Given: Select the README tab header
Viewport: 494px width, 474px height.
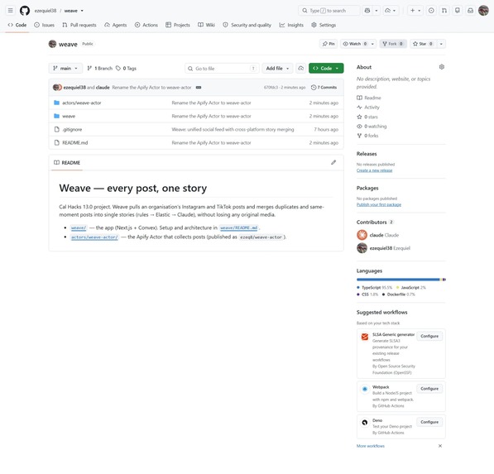Looking at the screenshot, I should [x=67, y=163].
